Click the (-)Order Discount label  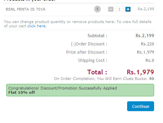(x=89, y=44)
